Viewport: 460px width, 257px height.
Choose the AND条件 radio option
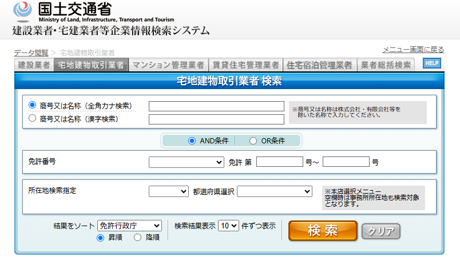click(192, 141)
